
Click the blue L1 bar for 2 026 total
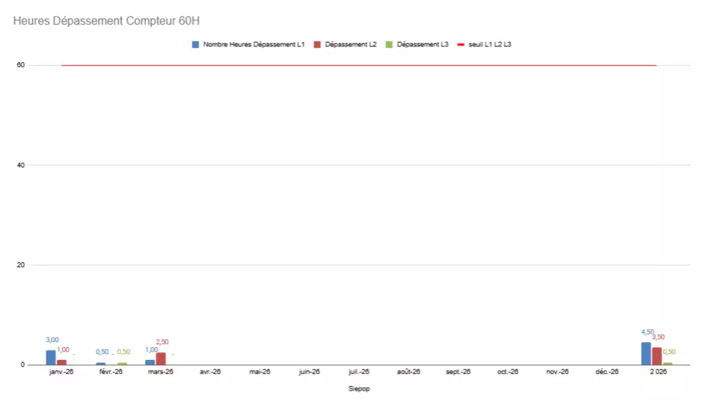pyautogui.click(x=646, y=353)
